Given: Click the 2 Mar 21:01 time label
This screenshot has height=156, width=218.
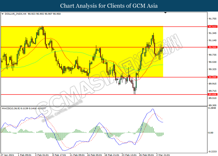Looking at the screenshot, I should (163, 155).
